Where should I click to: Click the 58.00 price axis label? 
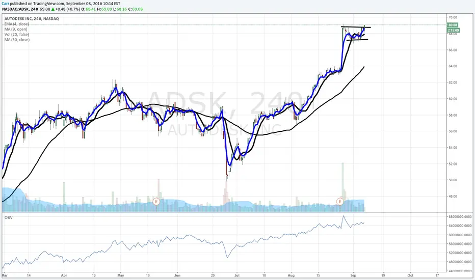click(453, 115)
